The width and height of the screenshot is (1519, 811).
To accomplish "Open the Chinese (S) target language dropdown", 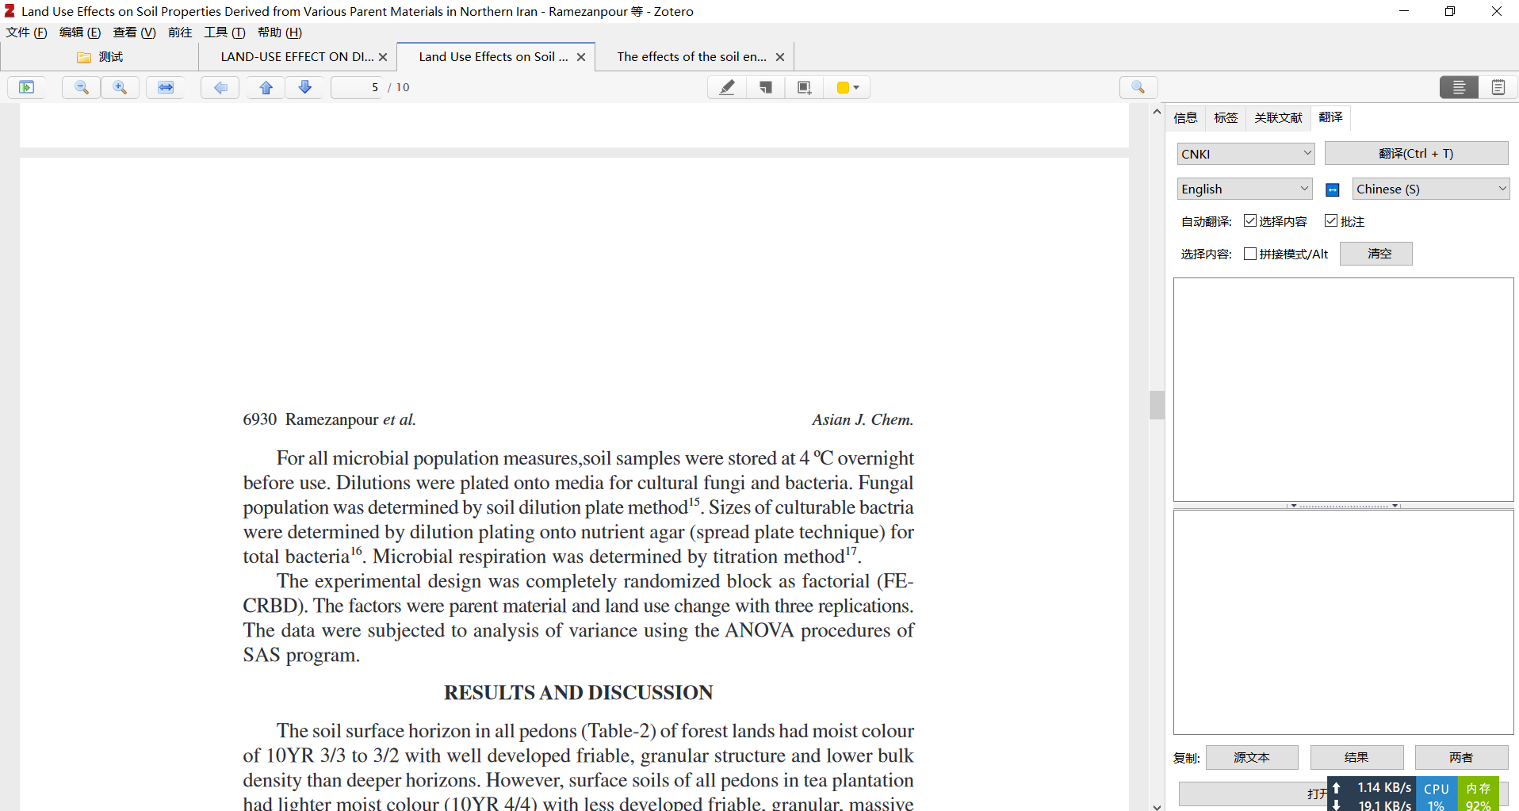I will (1431, 189).
